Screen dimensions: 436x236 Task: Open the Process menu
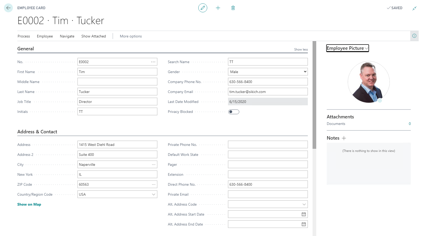point(24,36)
